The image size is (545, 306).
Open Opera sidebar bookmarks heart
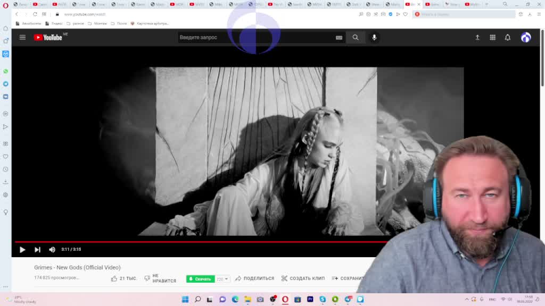click(x=5, y=157)
